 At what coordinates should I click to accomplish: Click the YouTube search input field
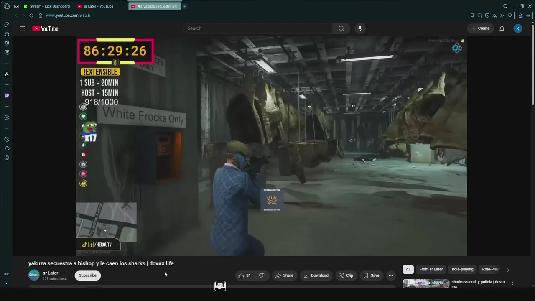[258, 28]
